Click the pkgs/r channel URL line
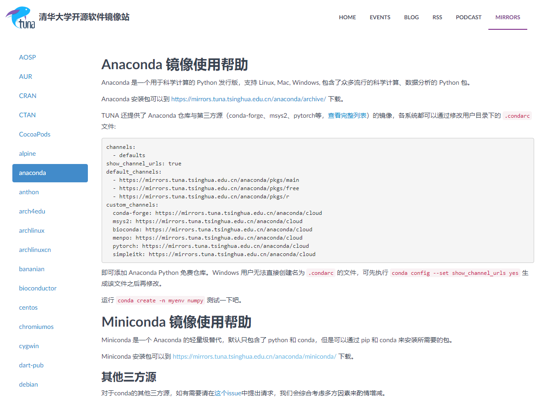541x399 pixels. pyautogui.click(x=201, y=197)
